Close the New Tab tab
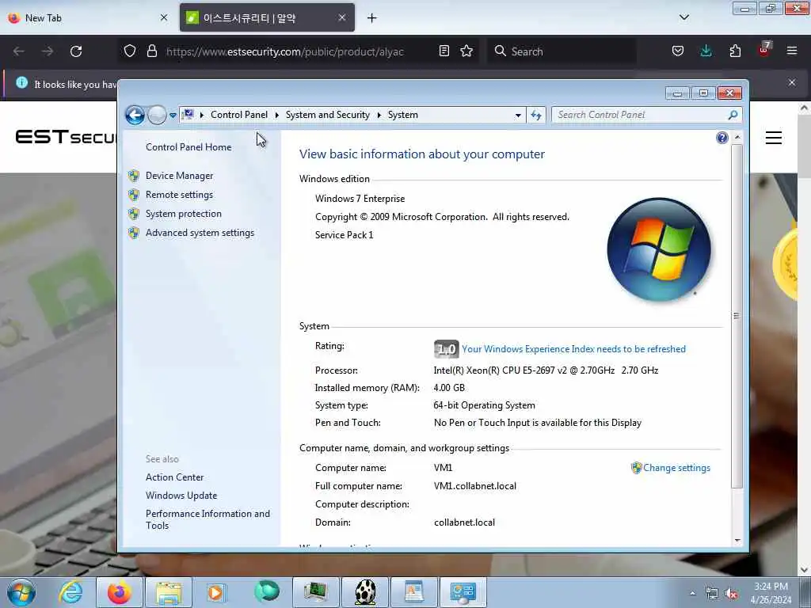 (x=163, y=18)
